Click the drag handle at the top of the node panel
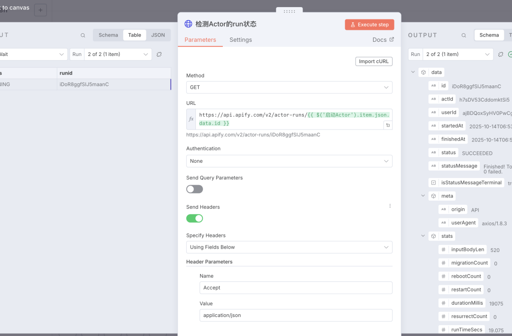This screenshot has height=336, width=512. (289, 11)
